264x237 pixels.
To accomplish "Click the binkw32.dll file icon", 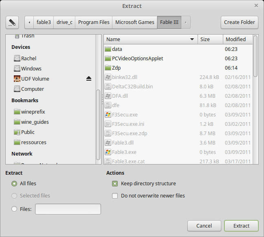I will [x=108, y=77].
